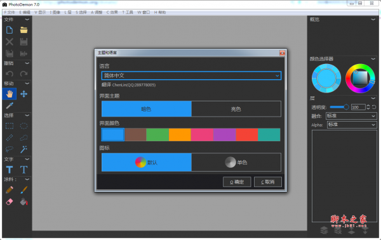
Task: Select the Eraser tool
Action: coord(10,202)
